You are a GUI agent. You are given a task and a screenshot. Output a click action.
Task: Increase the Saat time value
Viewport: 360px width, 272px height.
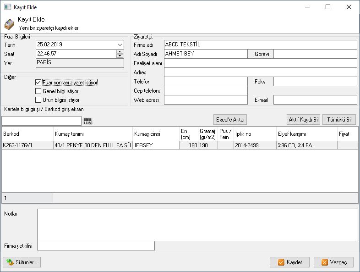pos(120,51)
